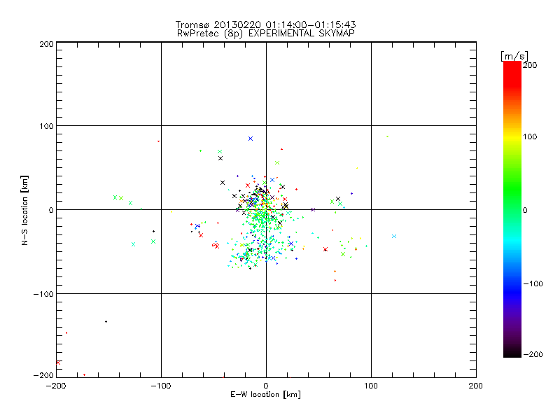Click the -100 label on the color scale
Screen dimensions: 560x420
tap(533, 283)
